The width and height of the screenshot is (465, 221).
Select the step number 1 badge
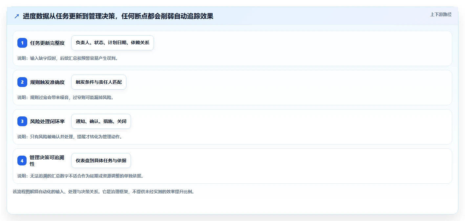pos(22,43)
